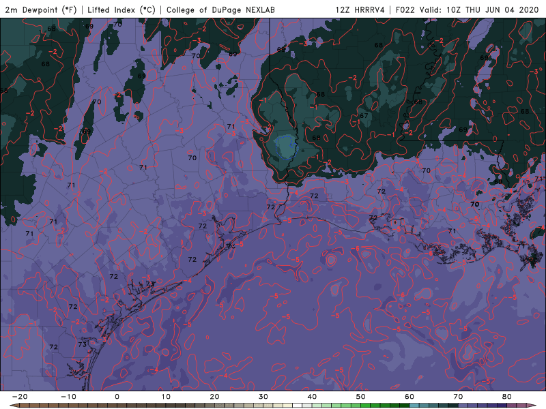Click the "67" dewpoint value on the map
This screenshot has height=409, width=546.
coord(364,115)
